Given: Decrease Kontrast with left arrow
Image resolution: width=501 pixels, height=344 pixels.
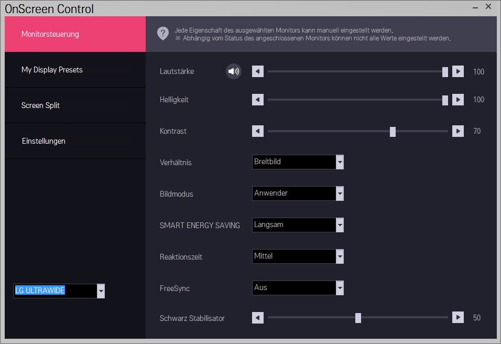Looking at the screenshot, I should [x=257, y=131].
